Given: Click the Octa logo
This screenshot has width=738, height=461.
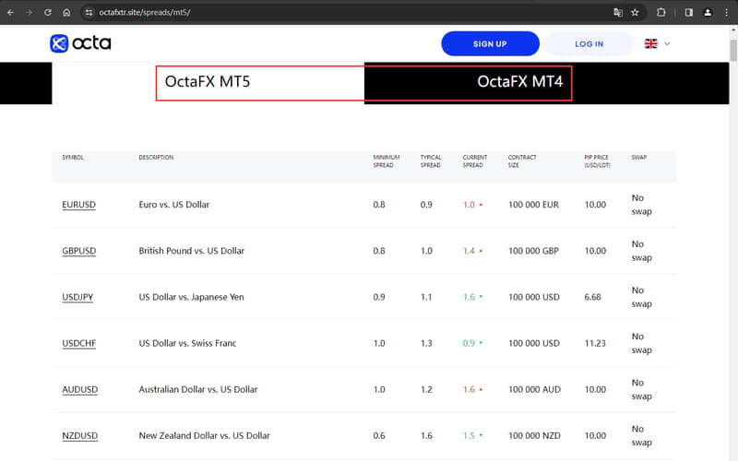Looking at the screenshot, I should coord(80,43).
